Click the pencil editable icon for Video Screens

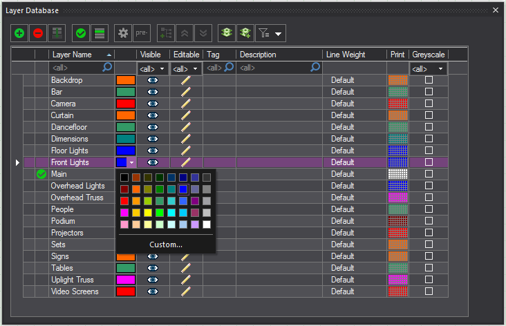pos(185,291)
